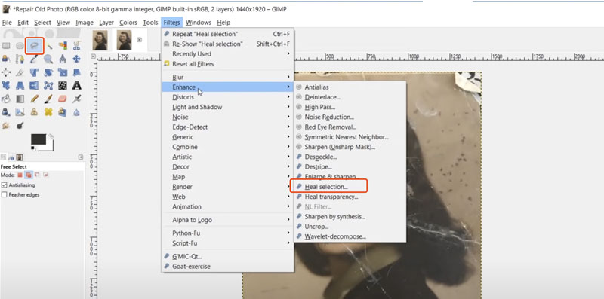Image resolution: width=604 pixels, height=299 pixels.
Task: Choose Heal selection... from Enhance submenu
Action: click(350, 188)
